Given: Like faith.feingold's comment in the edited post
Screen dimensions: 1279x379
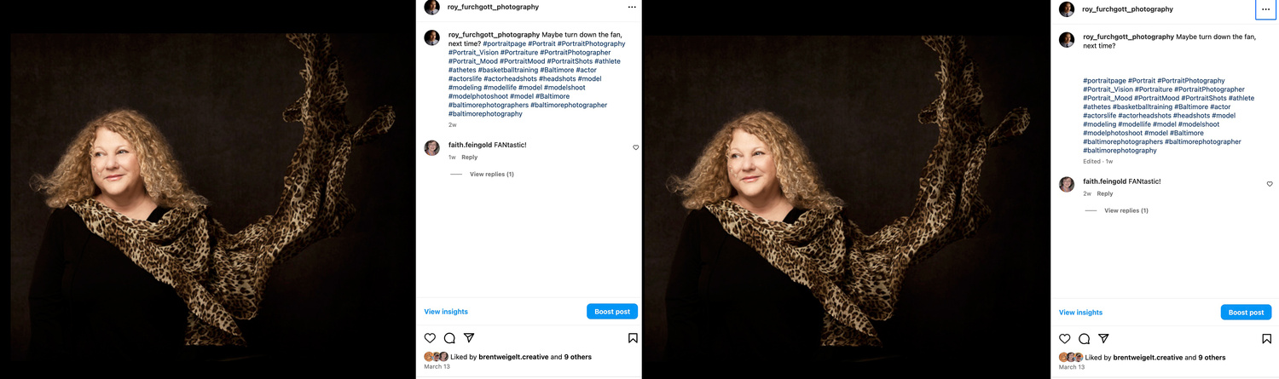Looking at the screenshot, I should pyautogui.click(x=1270, y=184).
